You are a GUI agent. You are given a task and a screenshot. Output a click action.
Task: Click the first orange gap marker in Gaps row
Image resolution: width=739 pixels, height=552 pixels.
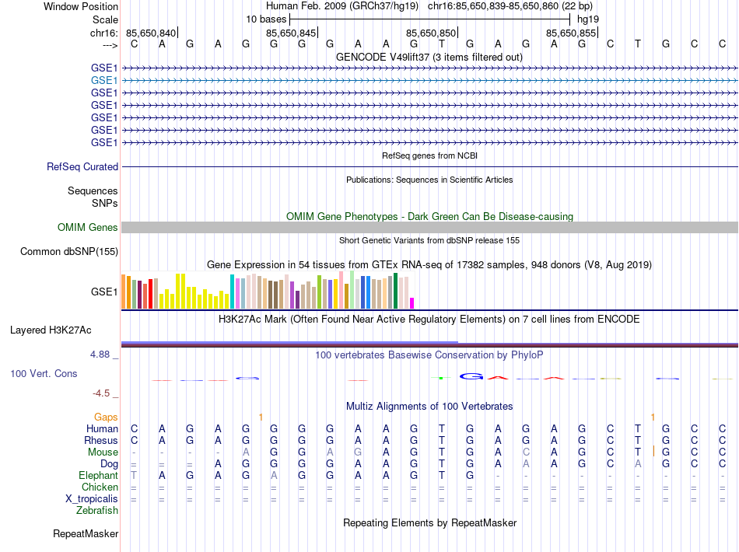click(x=261, y=417)
